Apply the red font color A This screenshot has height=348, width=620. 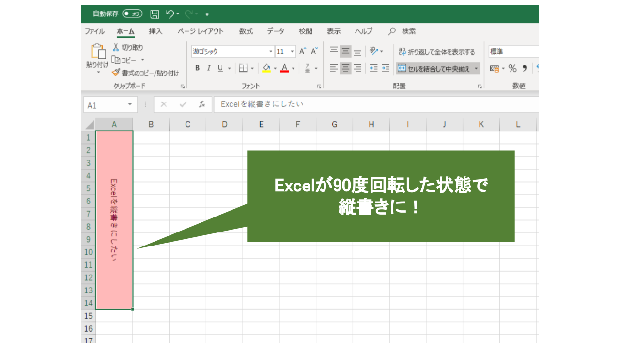click(284, 68)
